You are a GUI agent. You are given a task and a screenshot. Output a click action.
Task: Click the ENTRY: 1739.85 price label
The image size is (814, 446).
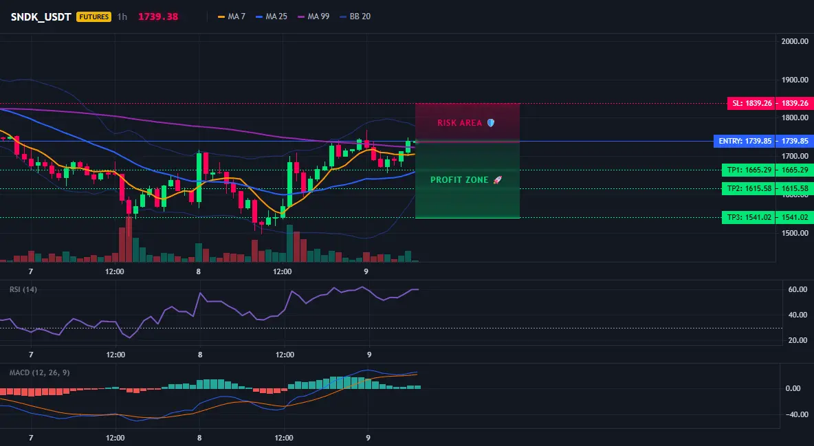(745, 142)
